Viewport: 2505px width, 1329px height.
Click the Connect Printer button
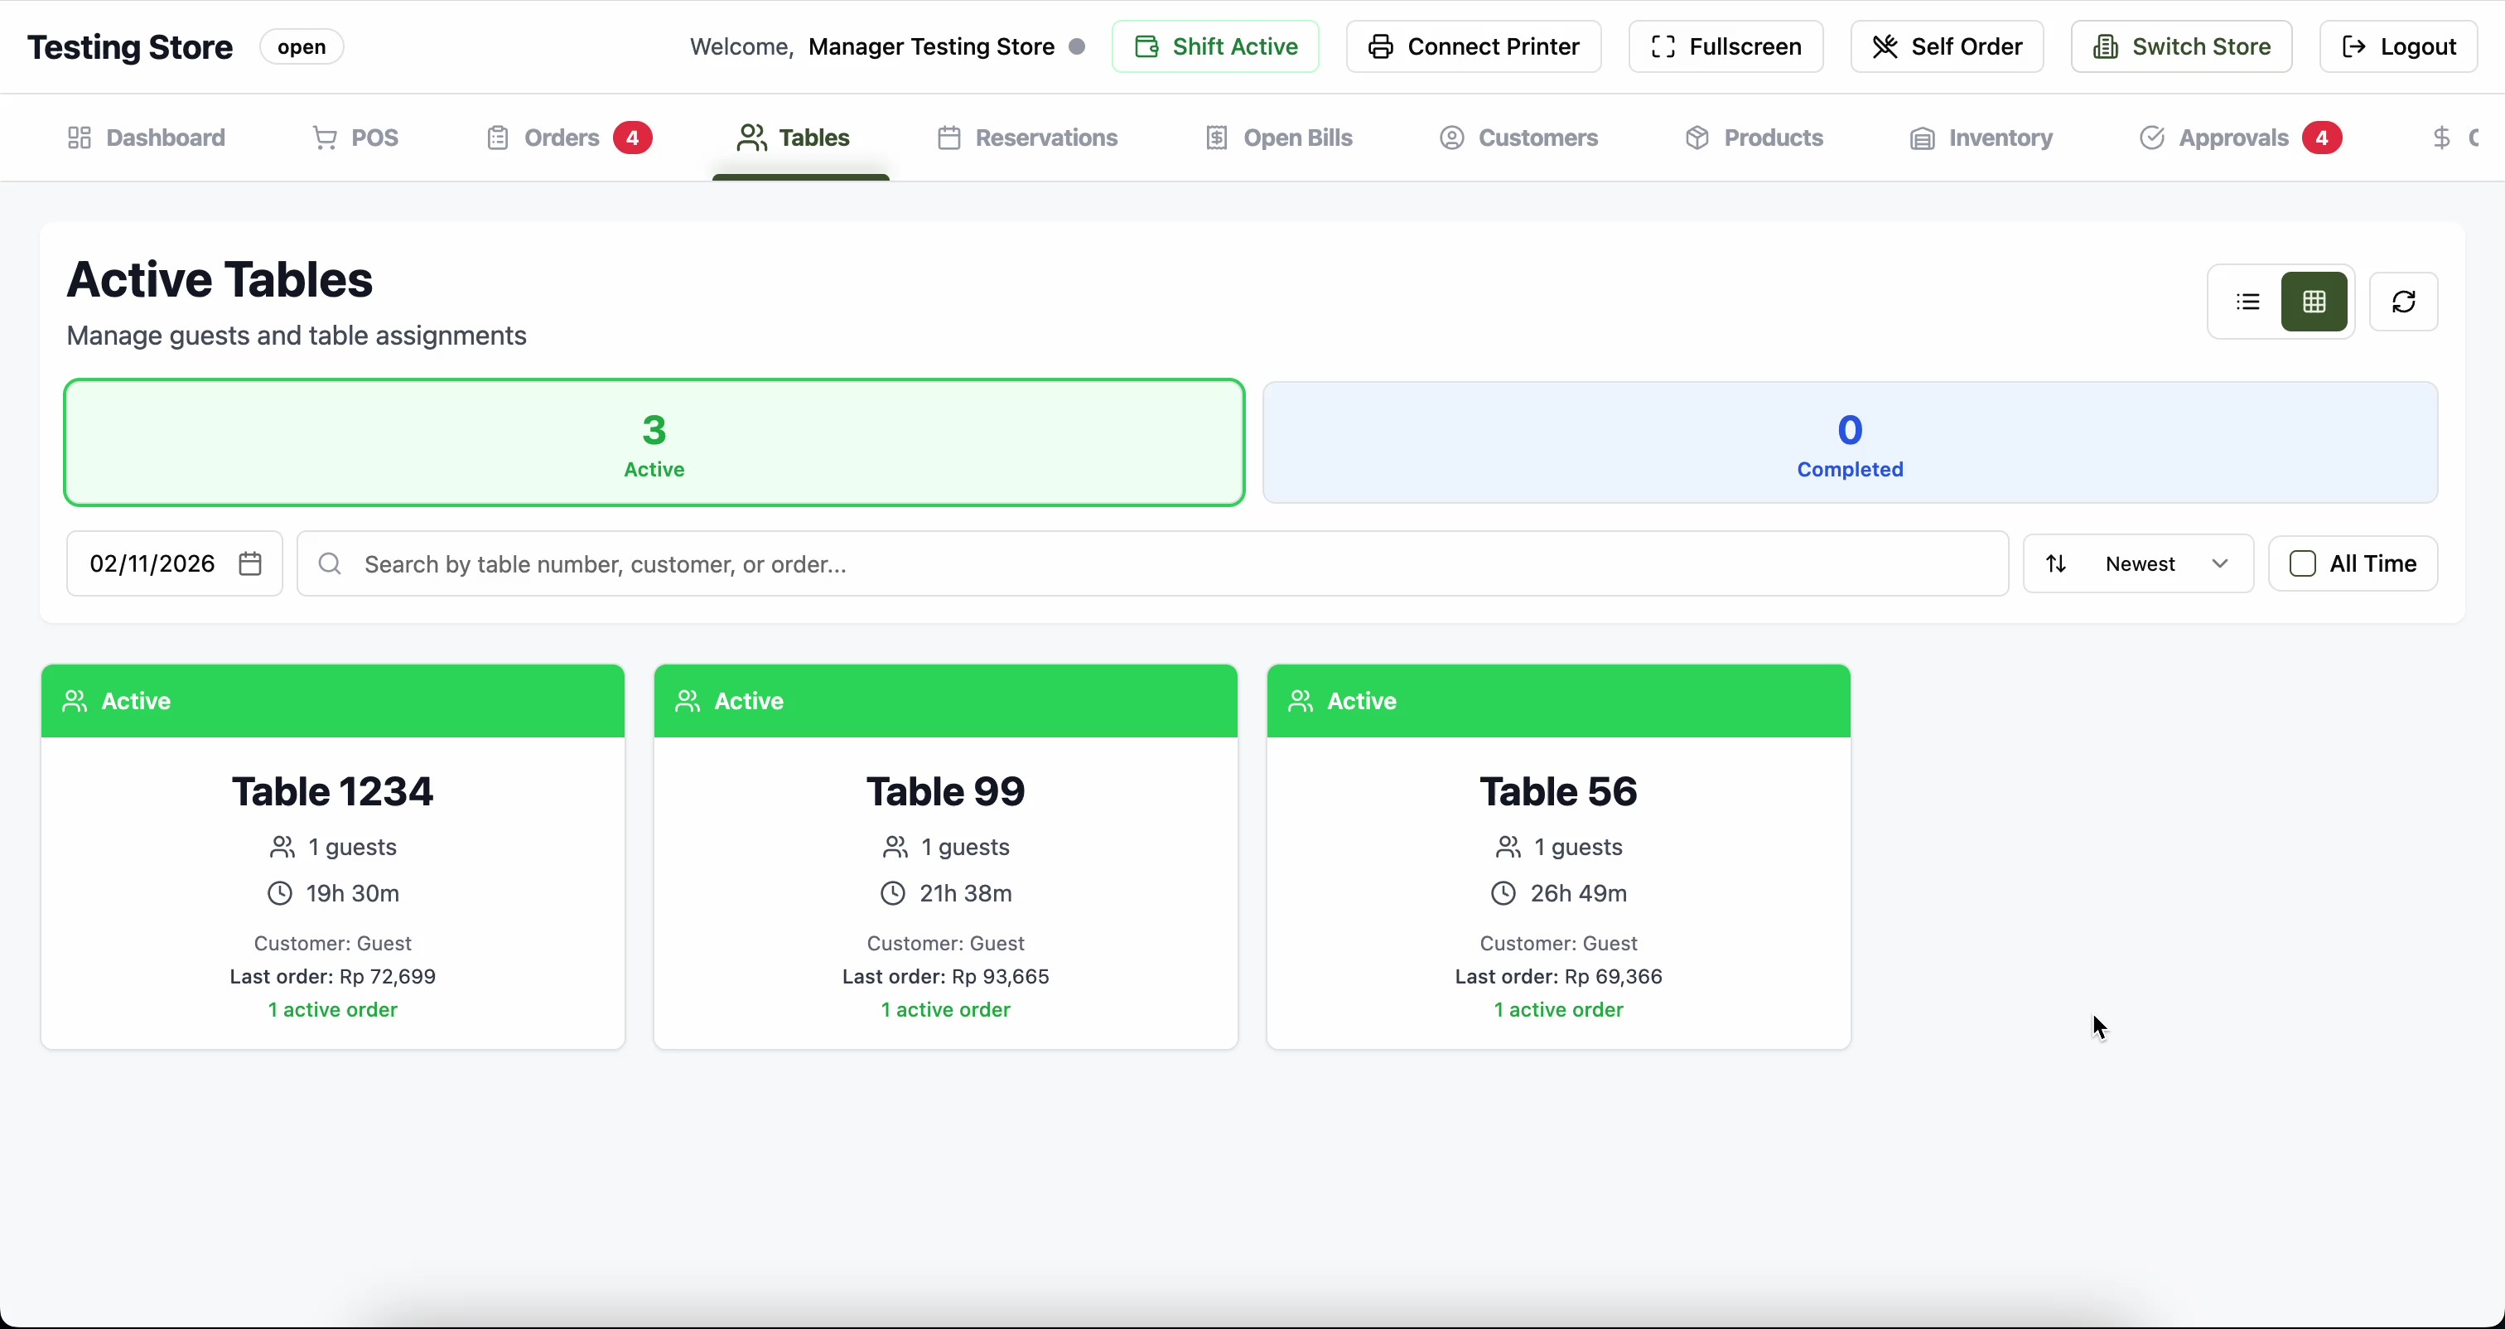click(1472, 46)
